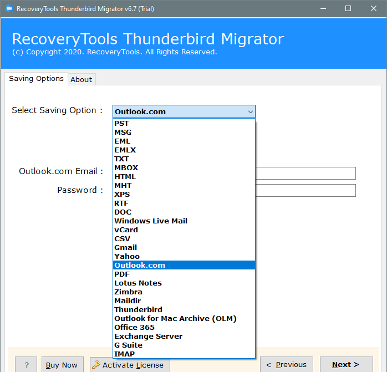Pick Maildir in the dropdown list

(x=184, y=301)
